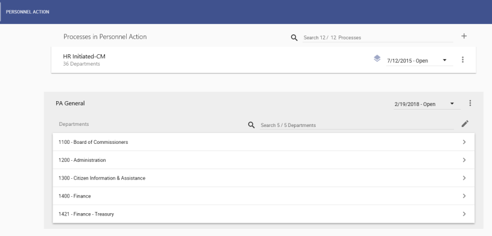Click the 36 Departments subtitle
492x236 pixels.
tap(81, 64)
